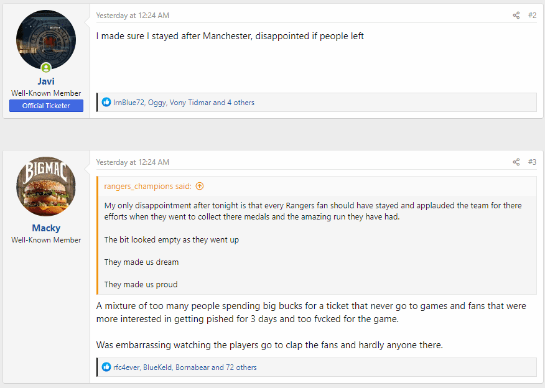
Task: Open post #3 permalink
Action: (532, 162)
